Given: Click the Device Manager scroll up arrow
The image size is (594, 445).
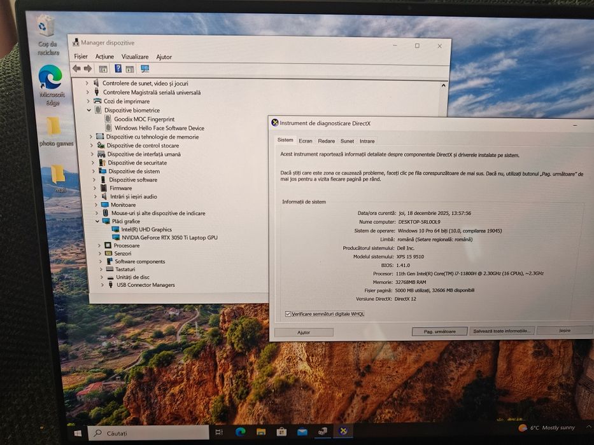Looking at the screenshot, I should [443, 86].
